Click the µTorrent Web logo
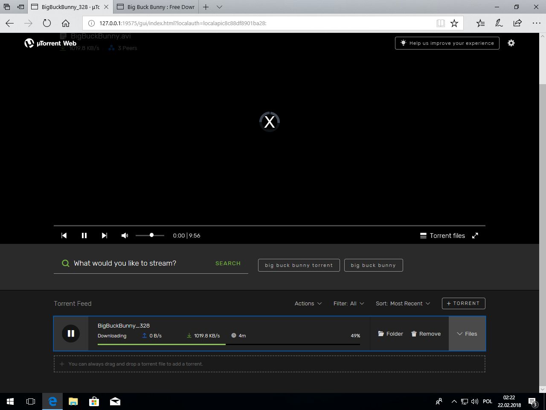Screen dimensions: 546x410 (50, 43)
